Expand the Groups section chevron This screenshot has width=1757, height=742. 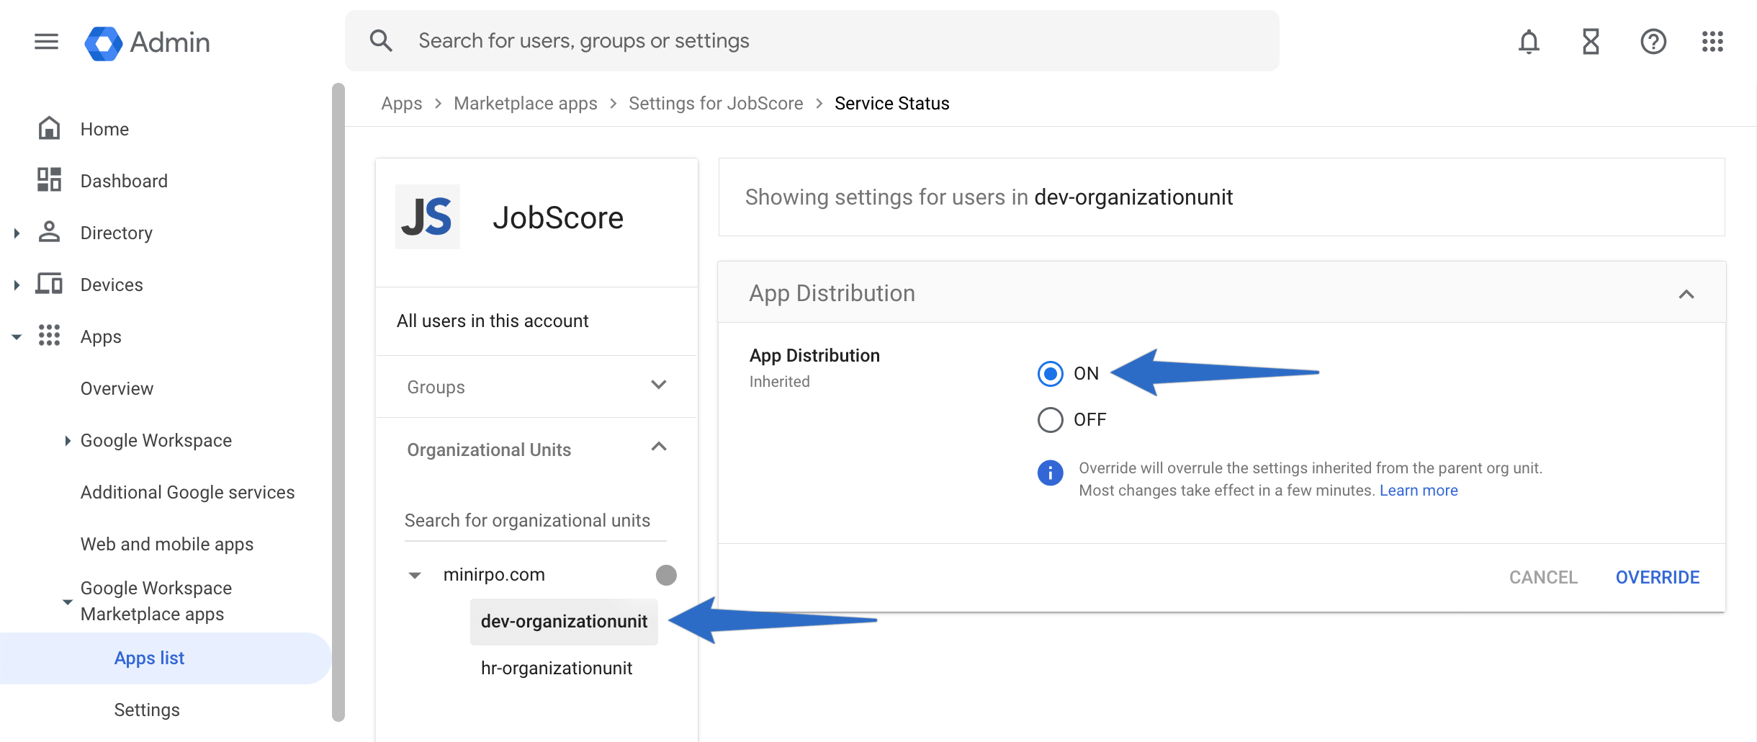coord(658,385)
